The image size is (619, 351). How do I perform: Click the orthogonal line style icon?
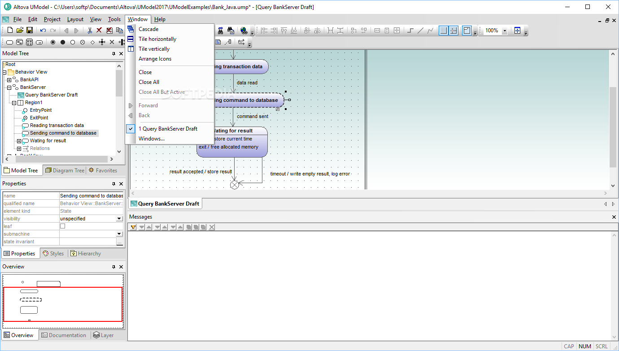pyautogui.click(x=410, y=31)
